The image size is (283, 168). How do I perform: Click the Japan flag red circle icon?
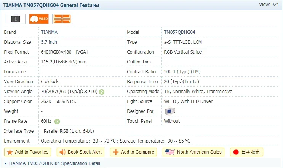(x=236, y=152)
